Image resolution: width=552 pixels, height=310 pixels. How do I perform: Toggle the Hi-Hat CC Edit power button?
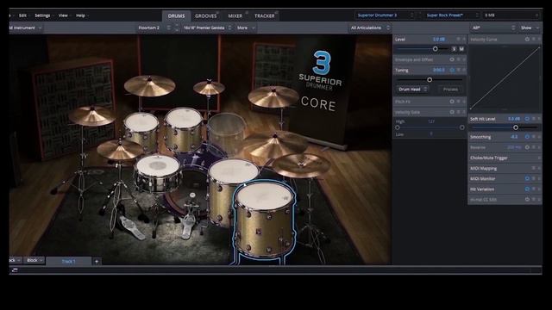tap(527, 199)
